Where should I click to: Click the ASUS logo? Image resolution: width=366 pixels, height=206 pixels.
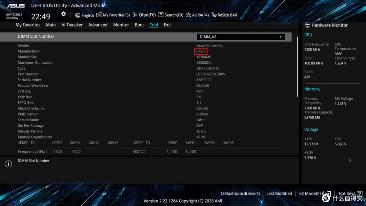16,6
